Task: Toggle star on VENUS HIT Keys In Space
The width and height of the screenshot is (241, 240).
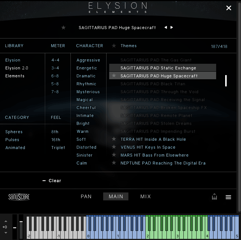Action: coord(114,147)
